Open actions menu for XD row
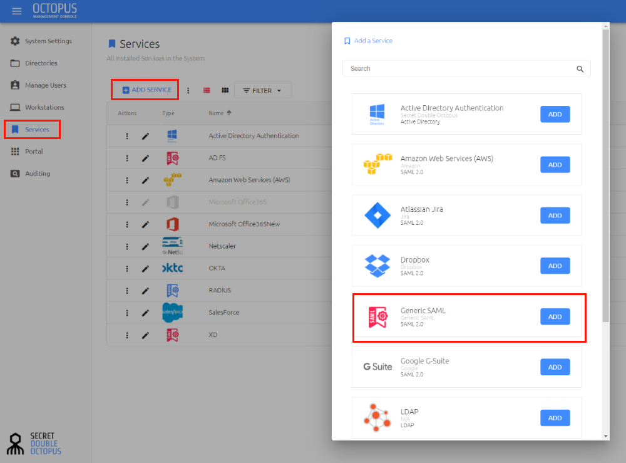The width and height of the screenshot is (626, 463). [x=127, y=335]
